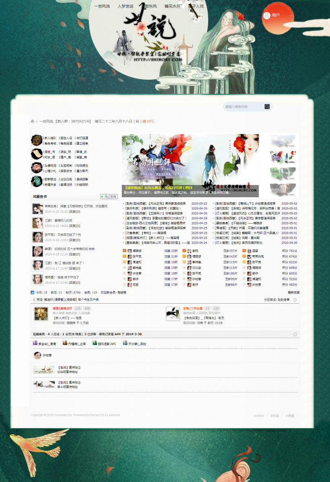Click the 玉参157片 ranking entry
The height and width of the screenshot is (482, 330).
[x=210, y=251]
